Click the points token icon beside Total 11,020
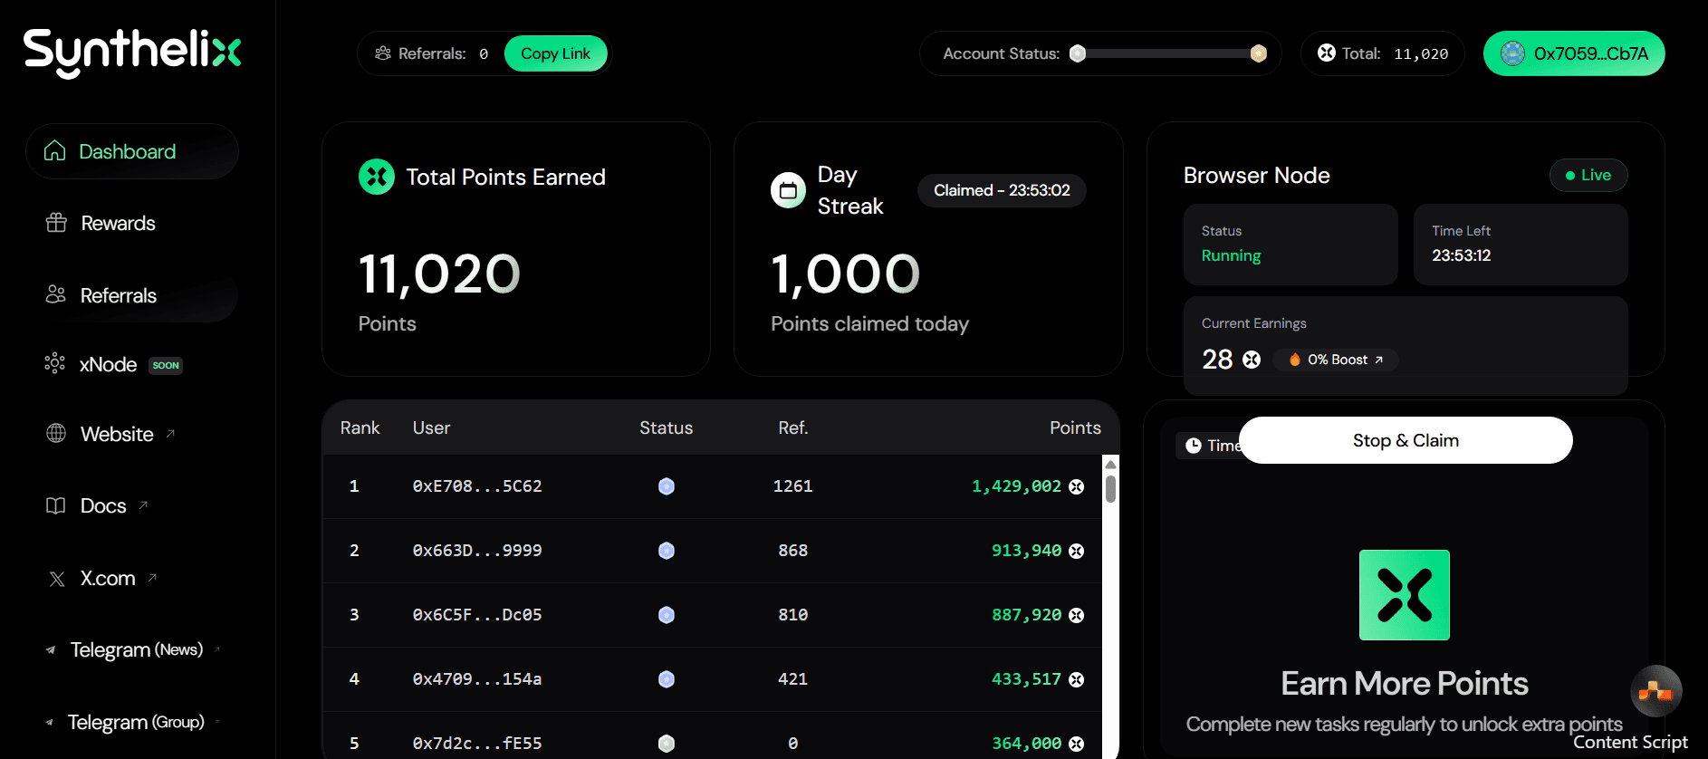 coord(1327,53)
